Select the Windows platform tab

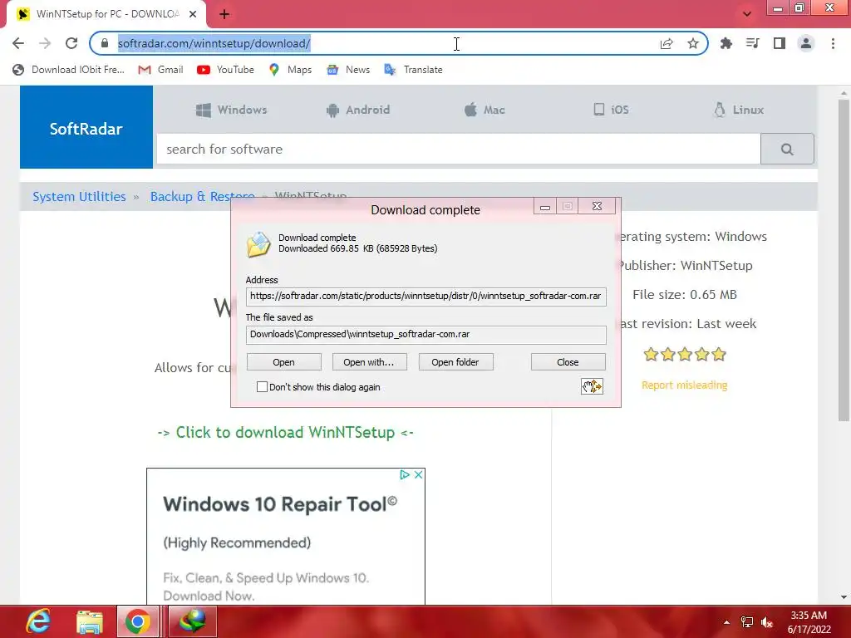pyautogui.click(x=232, y=110)
